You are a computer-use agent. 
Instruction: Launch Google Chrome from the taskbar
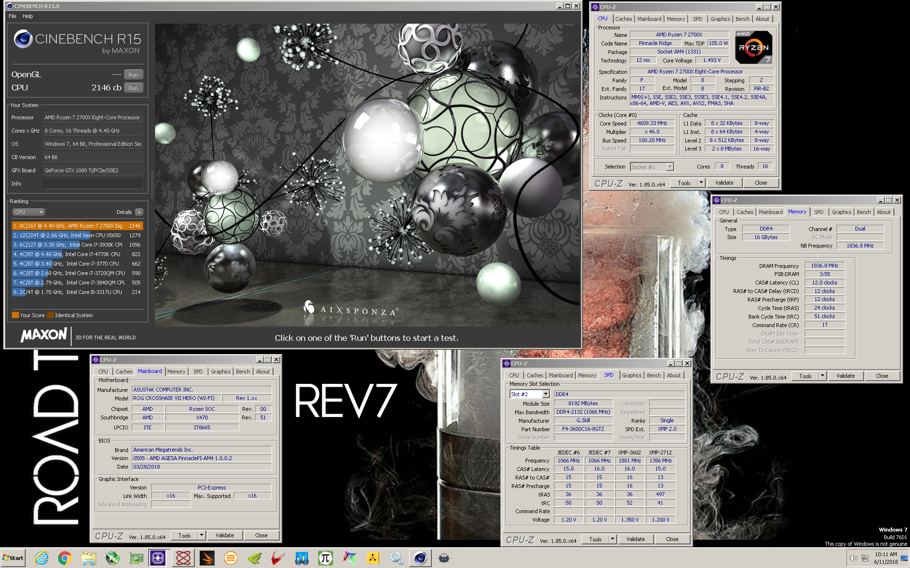65,558
